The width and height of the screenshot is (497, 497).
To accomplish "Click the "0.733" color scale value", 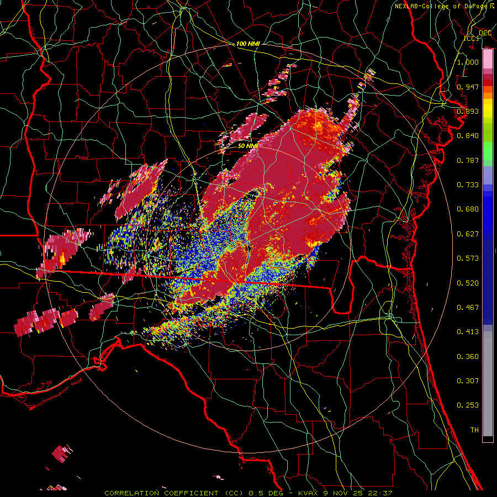I will [468, 185].
